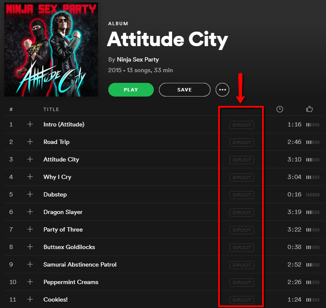Click the TITLE column header

[x=51, y=109]
